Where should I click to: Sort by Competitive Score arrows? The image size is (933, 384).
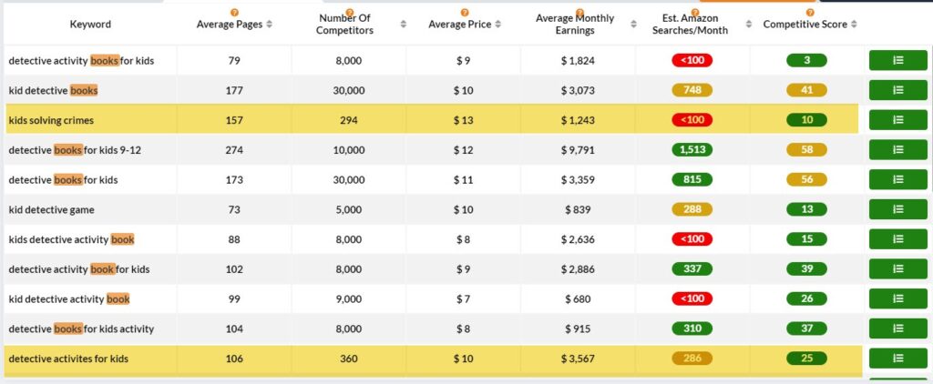[854, 25]
